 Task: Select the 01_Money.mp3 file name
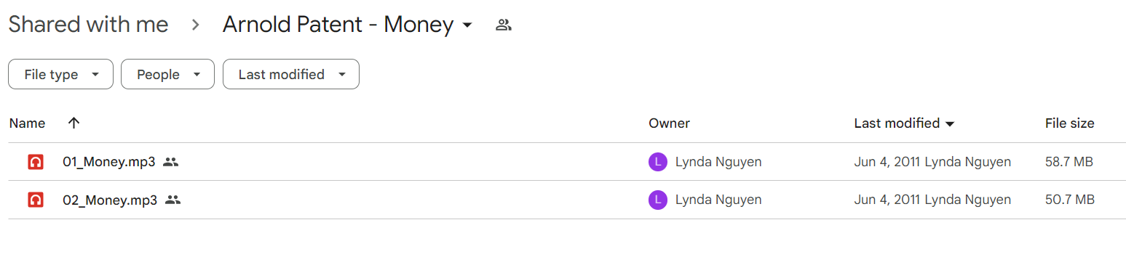coord(109,162)
